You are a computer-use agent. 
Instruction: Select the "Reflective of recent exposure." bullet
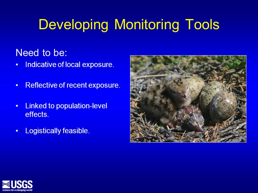pyautogui.click(x=73, y=85)
